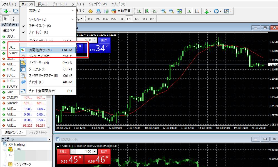Enable auto scroll chart icon
278x167 pixels.
(x=189, y=11)
